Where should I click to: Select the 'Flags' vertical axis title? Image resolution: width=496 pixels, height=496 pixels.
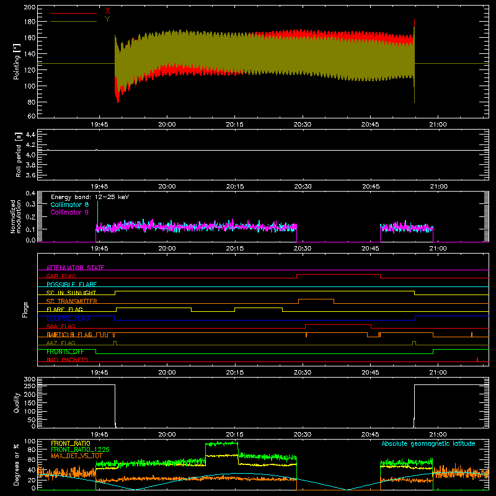click(x=25, y=309)
